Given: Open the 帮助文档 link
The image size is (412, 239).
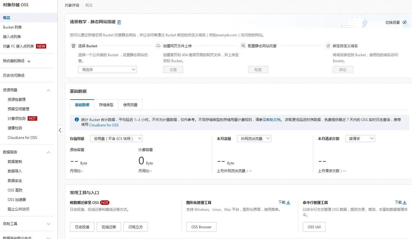Looking at the screenshot, I should pyautogui.click(x=273, y=120).
